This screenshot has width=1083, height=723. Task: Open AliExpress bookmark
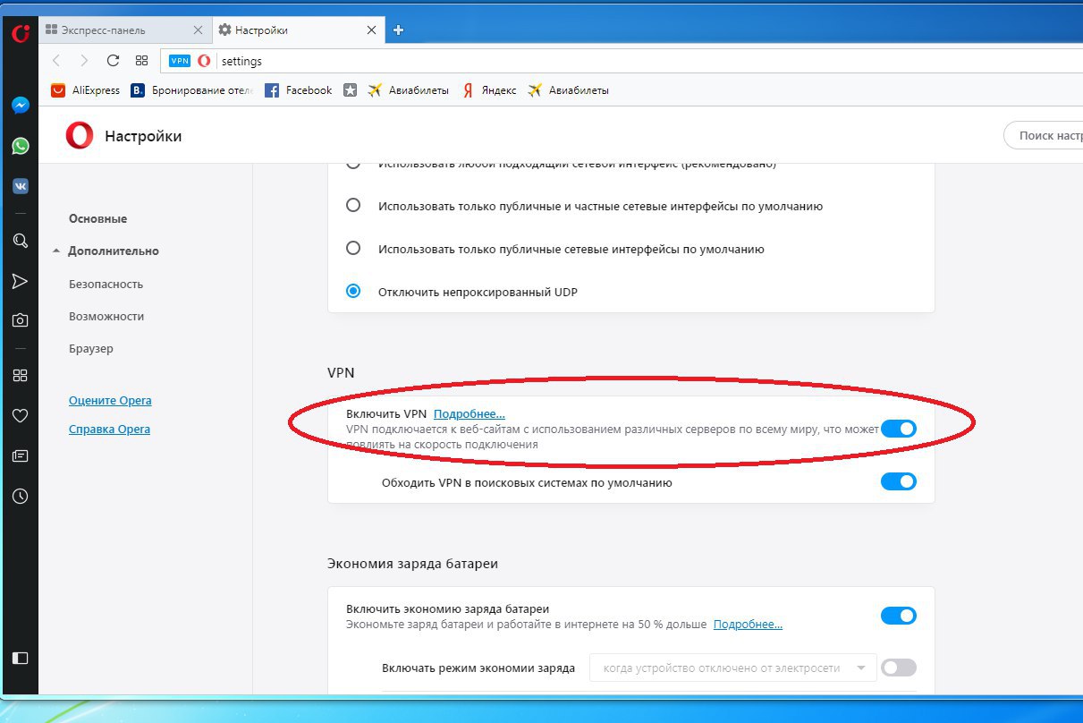85,90
